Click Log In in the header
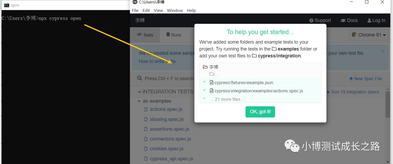 tap(377, 20)
